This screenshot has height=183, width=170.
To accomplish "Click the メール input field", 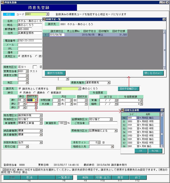I will 30,44.
